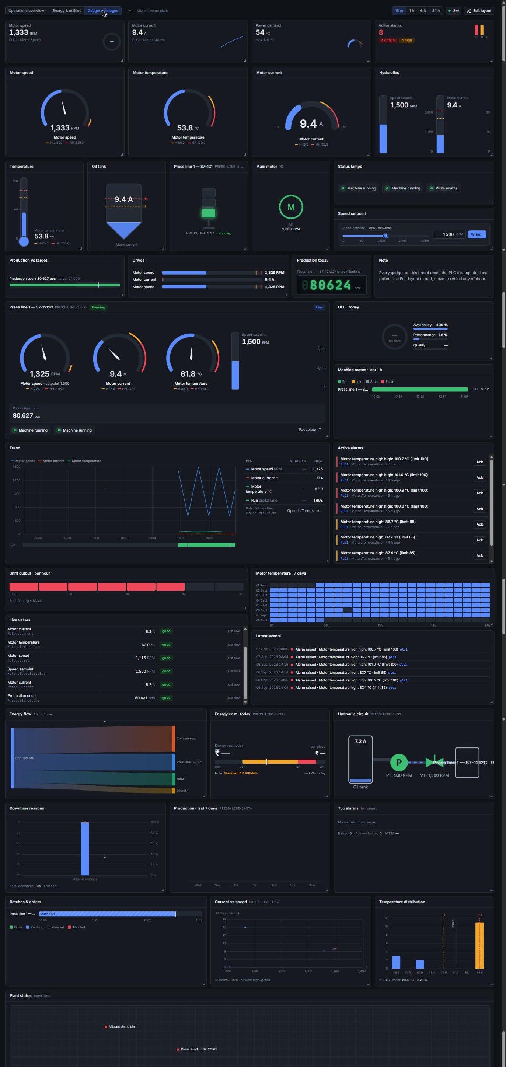
Task: Click the Oil tank icon in Hydraulic circuit
Action: pos(360,759)
